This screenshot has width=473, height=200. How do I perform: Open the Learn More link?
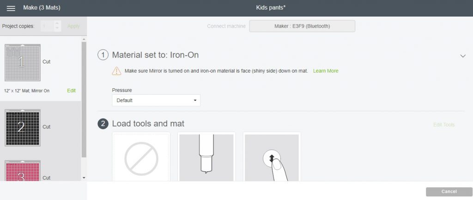tap(326, 71)
